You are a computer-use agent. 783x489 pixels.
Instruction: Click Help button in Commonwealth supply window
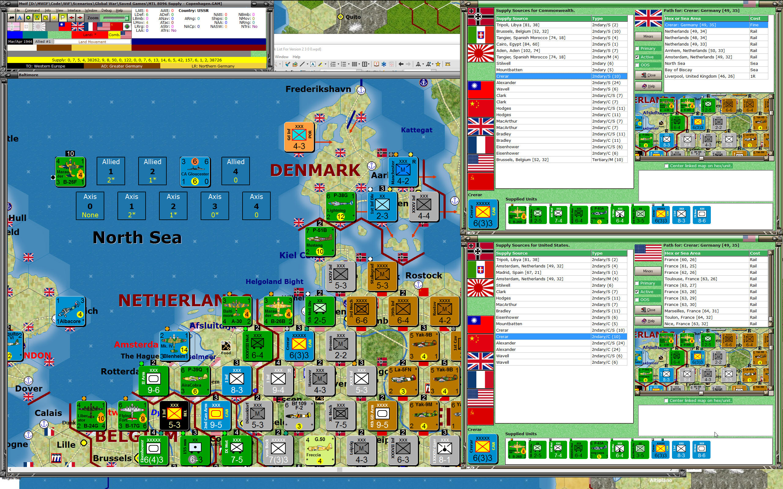(648, 86)
